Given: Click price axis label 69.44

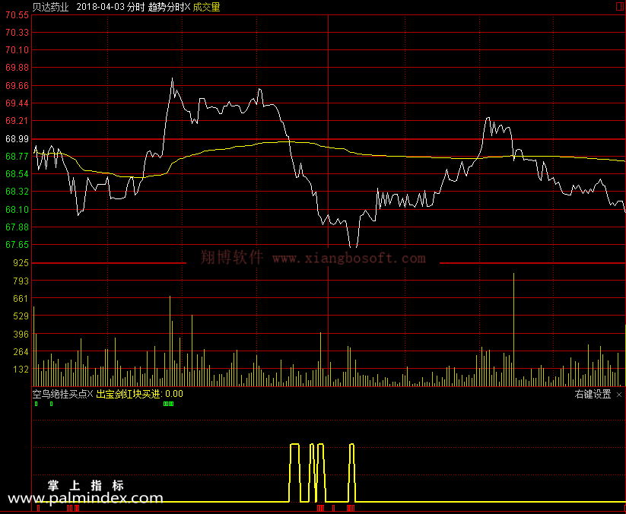Looking at the screenshot, I should [17, 103].
